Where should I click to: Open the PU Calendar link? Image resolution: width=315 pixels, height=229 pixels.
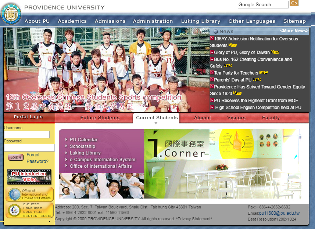coord(83,140)
